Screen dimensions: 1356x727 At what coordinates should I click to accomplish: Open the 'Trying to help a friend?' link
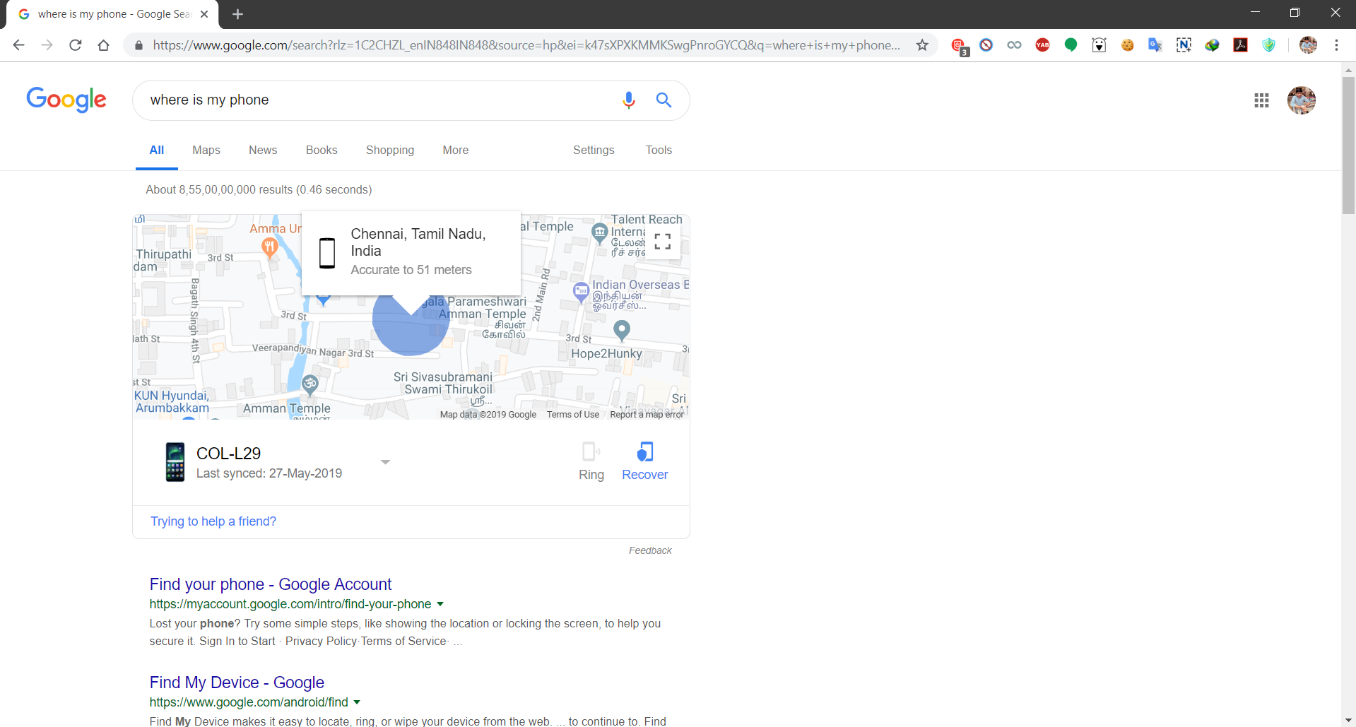pyautogui.click(x=213, y=521)
